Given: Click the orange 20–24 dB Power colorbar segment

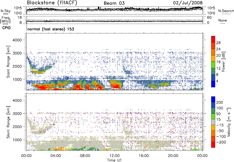Looking at the screenshot, I should pyautogui.click(x=213, y=52).
